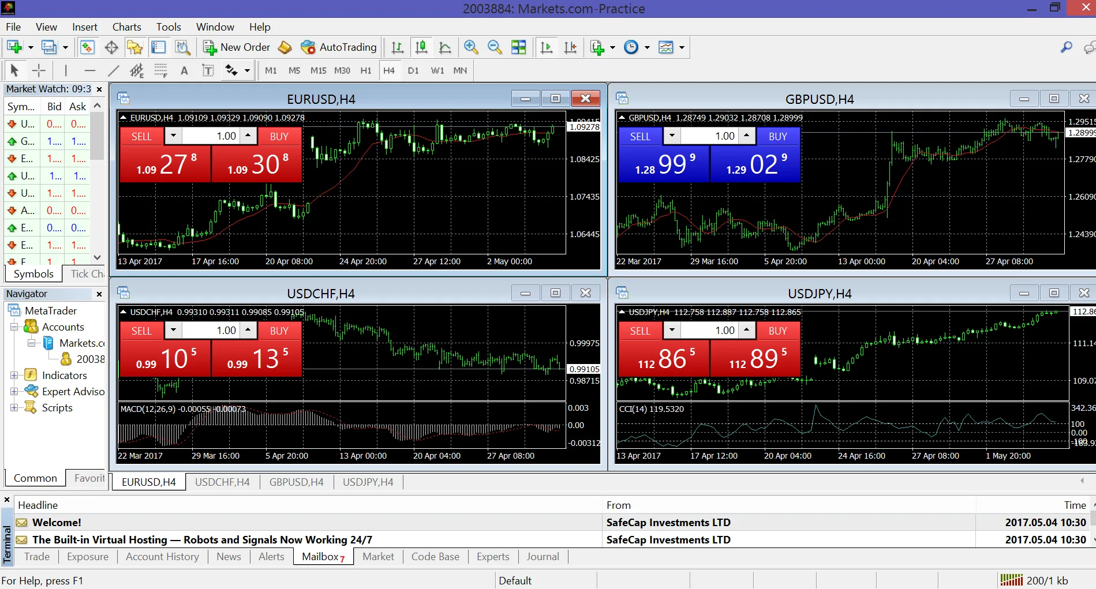Toggle the AutoTrading button
Viewport: 1096px width, 589px height.
339,47
